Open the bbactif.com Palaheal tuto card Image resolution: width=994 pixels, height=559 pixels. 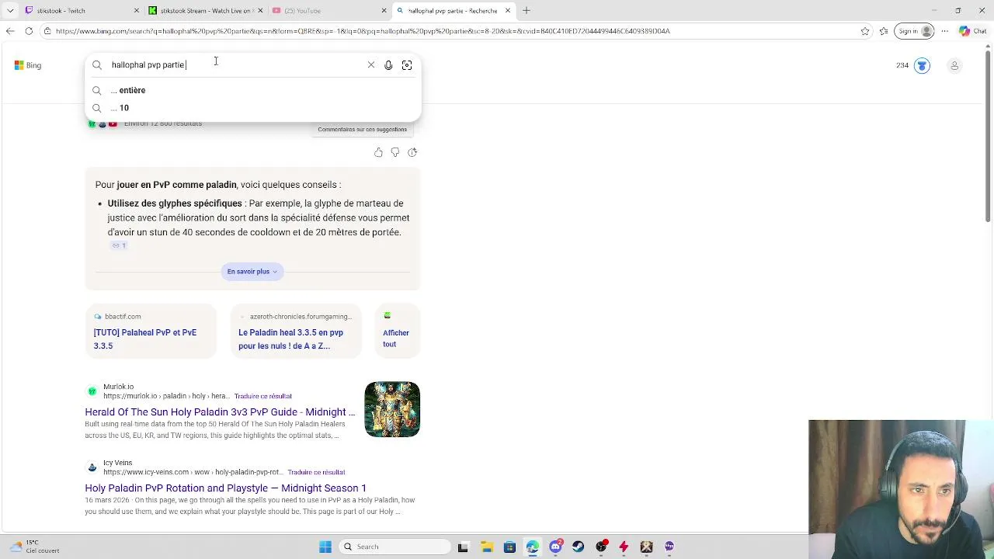click(151, 332)
